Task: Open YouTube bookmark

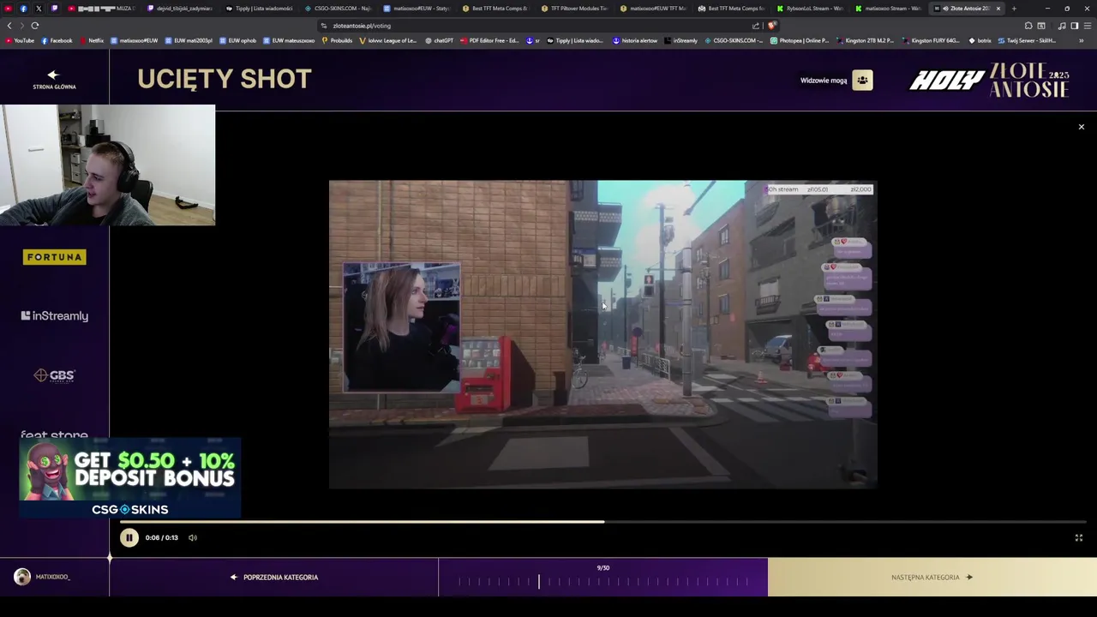Action: tap(20, 40)
